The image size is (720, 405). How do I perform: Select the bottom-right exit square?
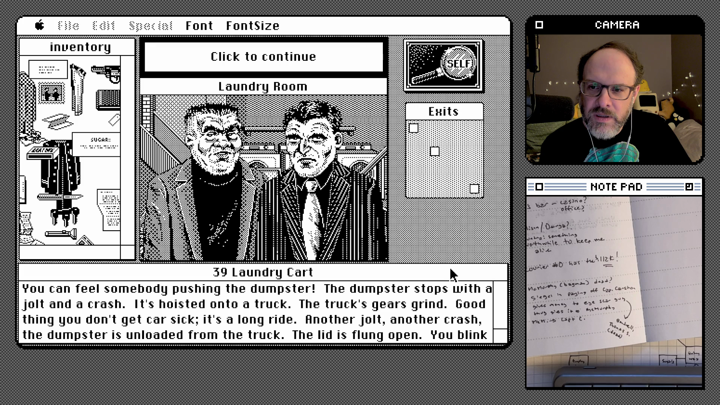474,189
